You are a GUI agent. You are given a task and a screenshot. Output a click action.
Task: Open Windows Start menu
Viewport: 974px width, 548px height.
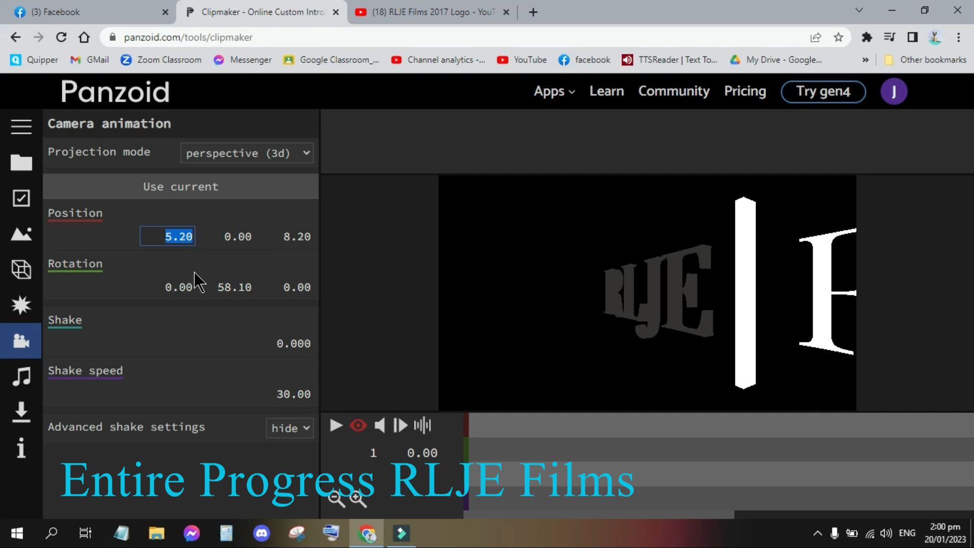coord(17,533)
